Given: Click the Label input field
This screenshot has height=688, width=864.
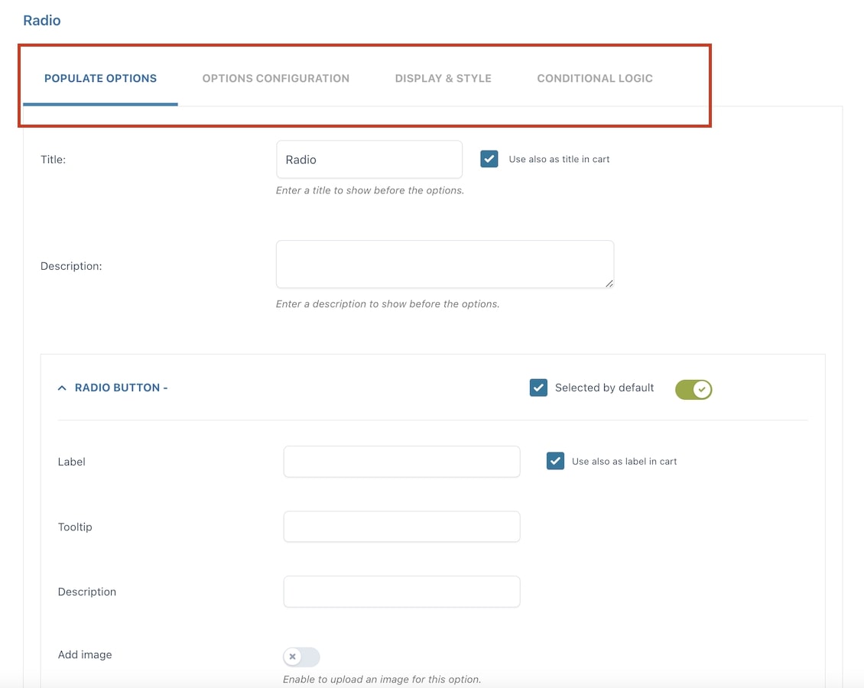Looking at the screenshot, I should [401, 462].
